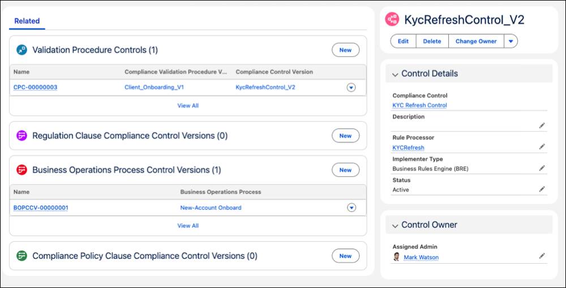Image resolution: width=566 pixels, height=288 pixels.
Task: Click the Delete button
Action: click(432, 41)
